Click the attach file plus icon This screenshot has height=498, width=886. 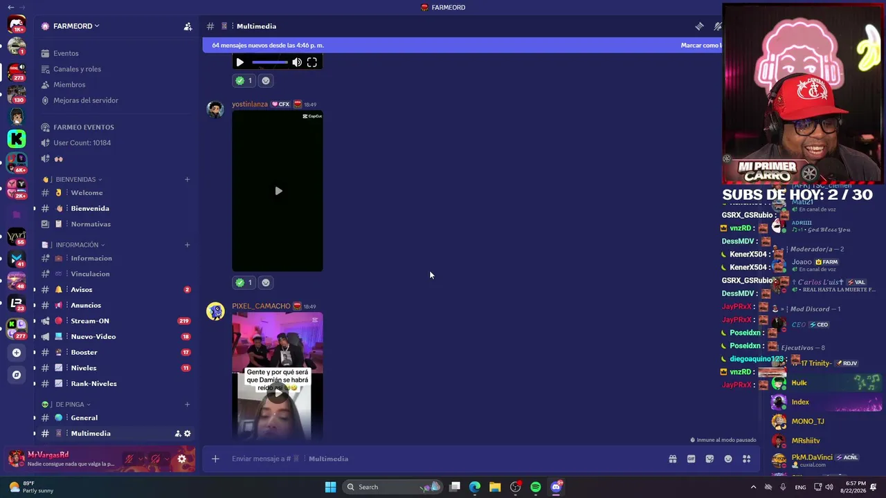click(x=215, y=459)
